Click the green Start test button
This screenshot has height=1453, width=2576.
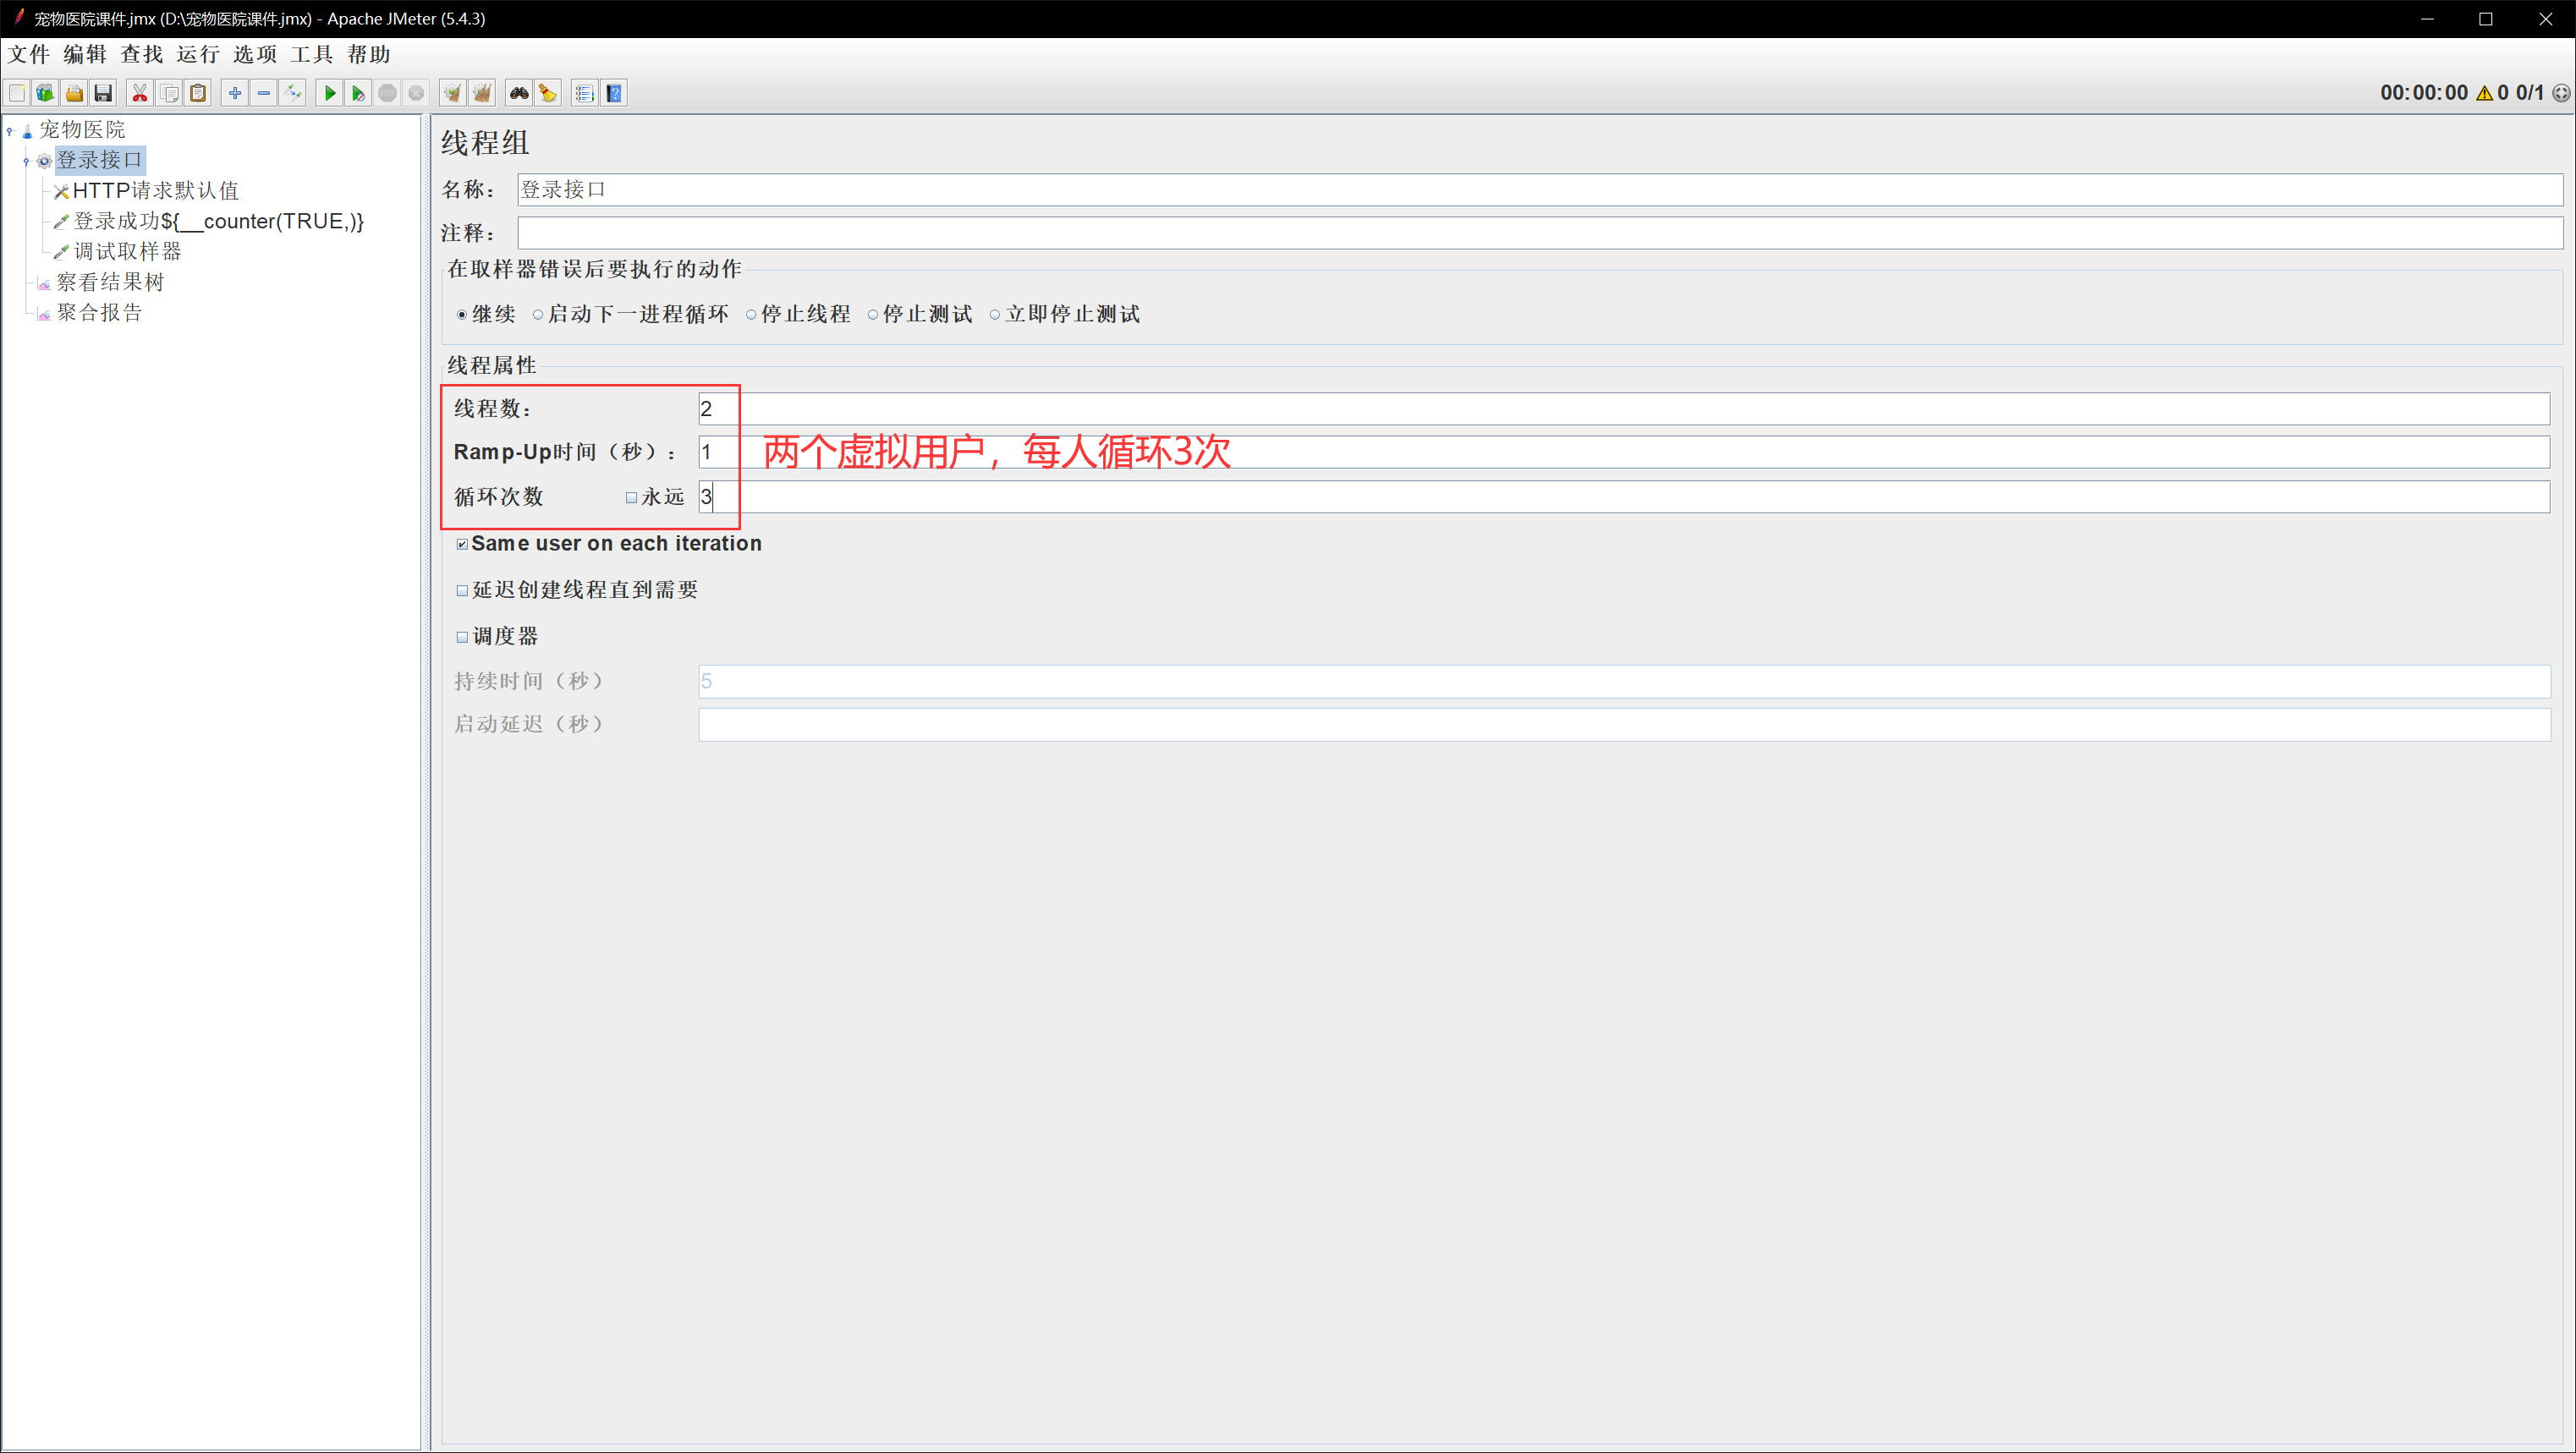(329, 93)
